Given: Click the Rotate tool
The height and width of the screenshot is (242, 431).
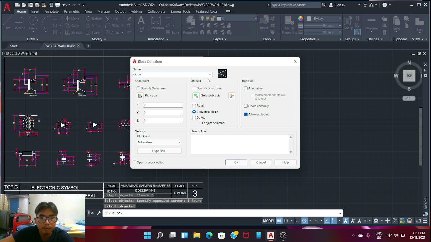Looking at the screenshot, I should 93,18.
